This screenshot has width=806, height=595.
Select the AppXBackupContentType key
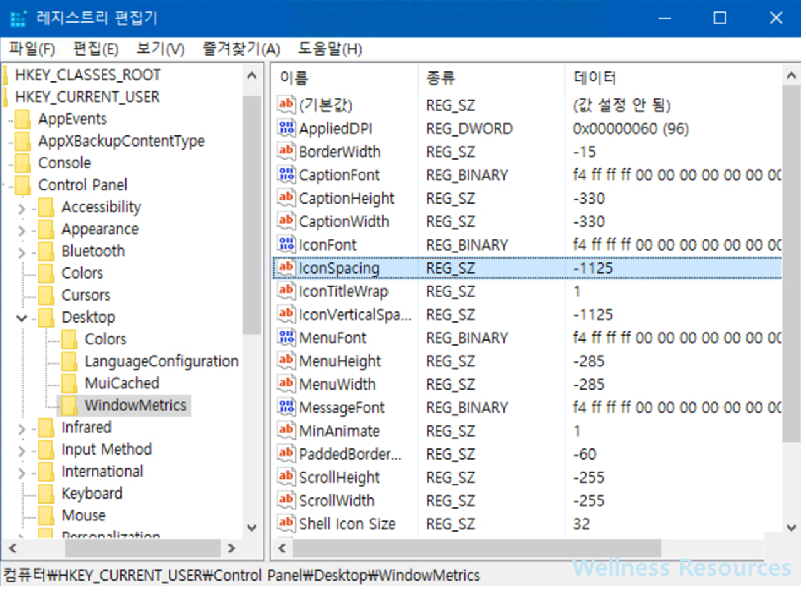[122, 141]
